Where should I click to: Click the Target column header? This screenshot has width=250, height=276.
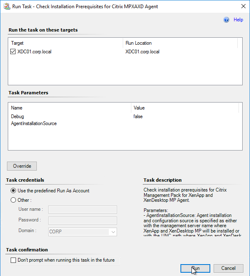click(65, 43)
